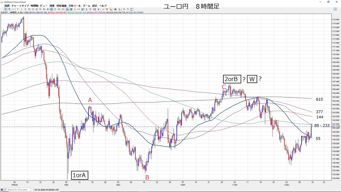341x192 pixels.
Task: Open the 分析ツール menu
Action: pos(75,6)
